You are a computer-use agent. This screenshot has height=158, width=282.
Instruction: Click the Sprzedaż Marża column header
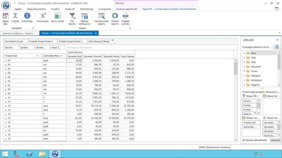[x=111, y=56]
